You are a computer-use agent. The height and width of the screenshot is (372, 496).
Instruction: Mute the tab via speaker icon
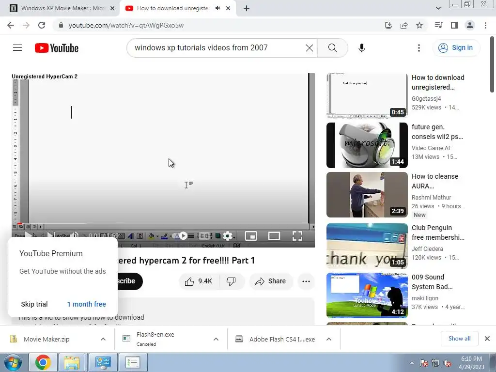click(x=217, y=8)
